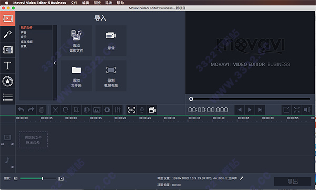Screen dimensions: 316x190
Task: Select the Crop tool icon
Action: (76, 110)
